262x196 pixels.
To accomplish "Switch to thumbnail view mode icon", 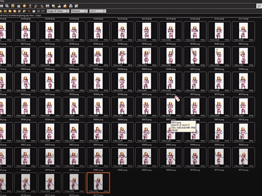I will (x=34, y=11).
